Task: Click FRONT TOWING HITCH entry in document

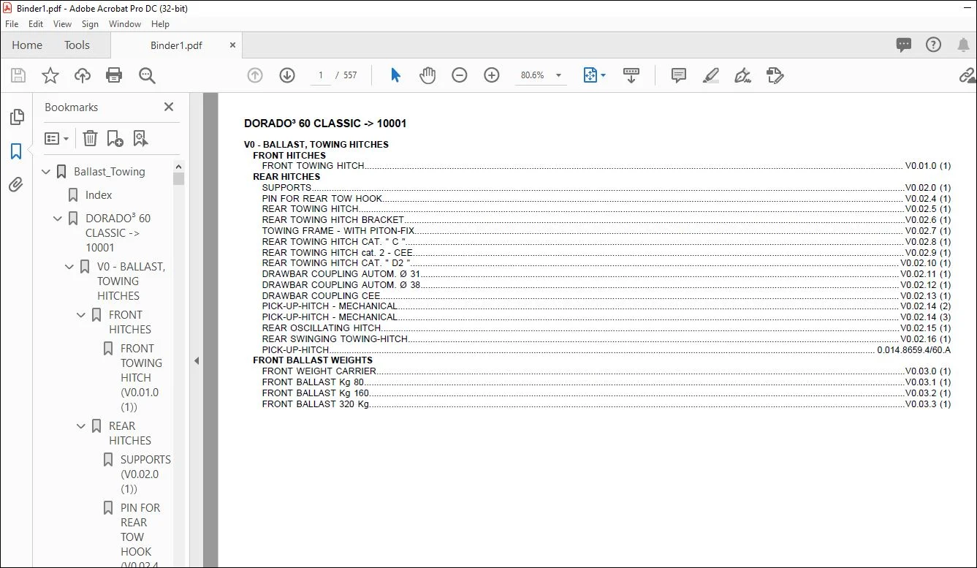Action: (606, 166)
